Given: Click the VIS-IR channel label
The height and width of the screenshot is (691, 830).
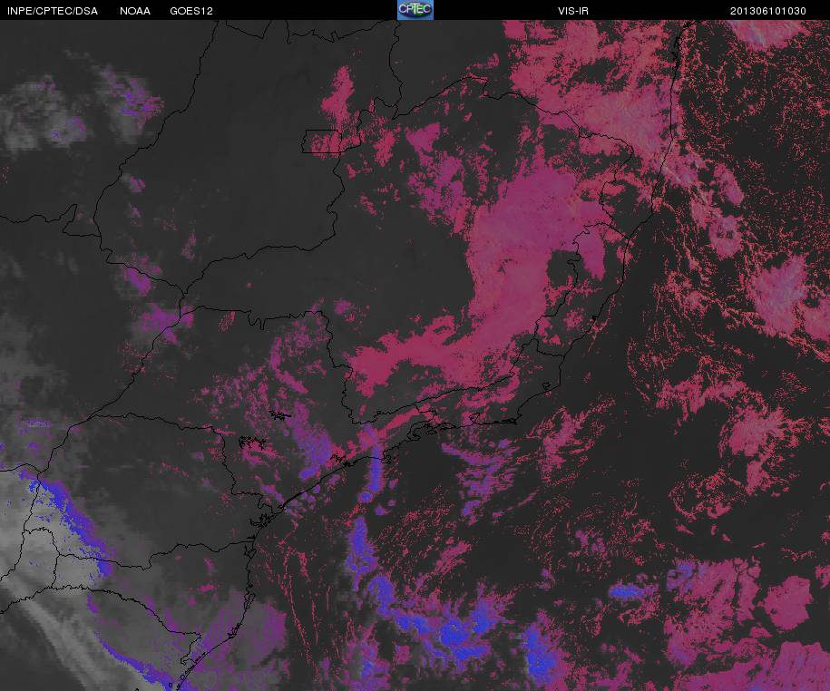Looking at the screenshot, I should click(573, 11).
